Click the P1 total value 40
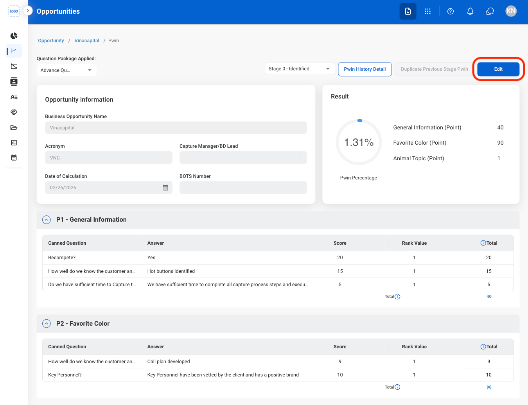528x405 pixels. 489,297
